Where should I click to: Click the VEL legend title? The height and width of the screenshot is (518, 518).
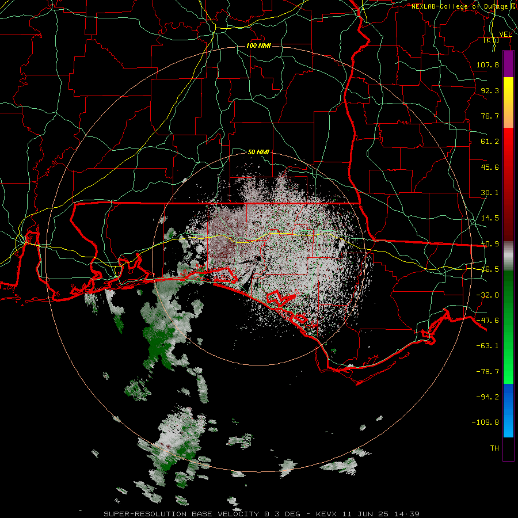pos(505,34)
